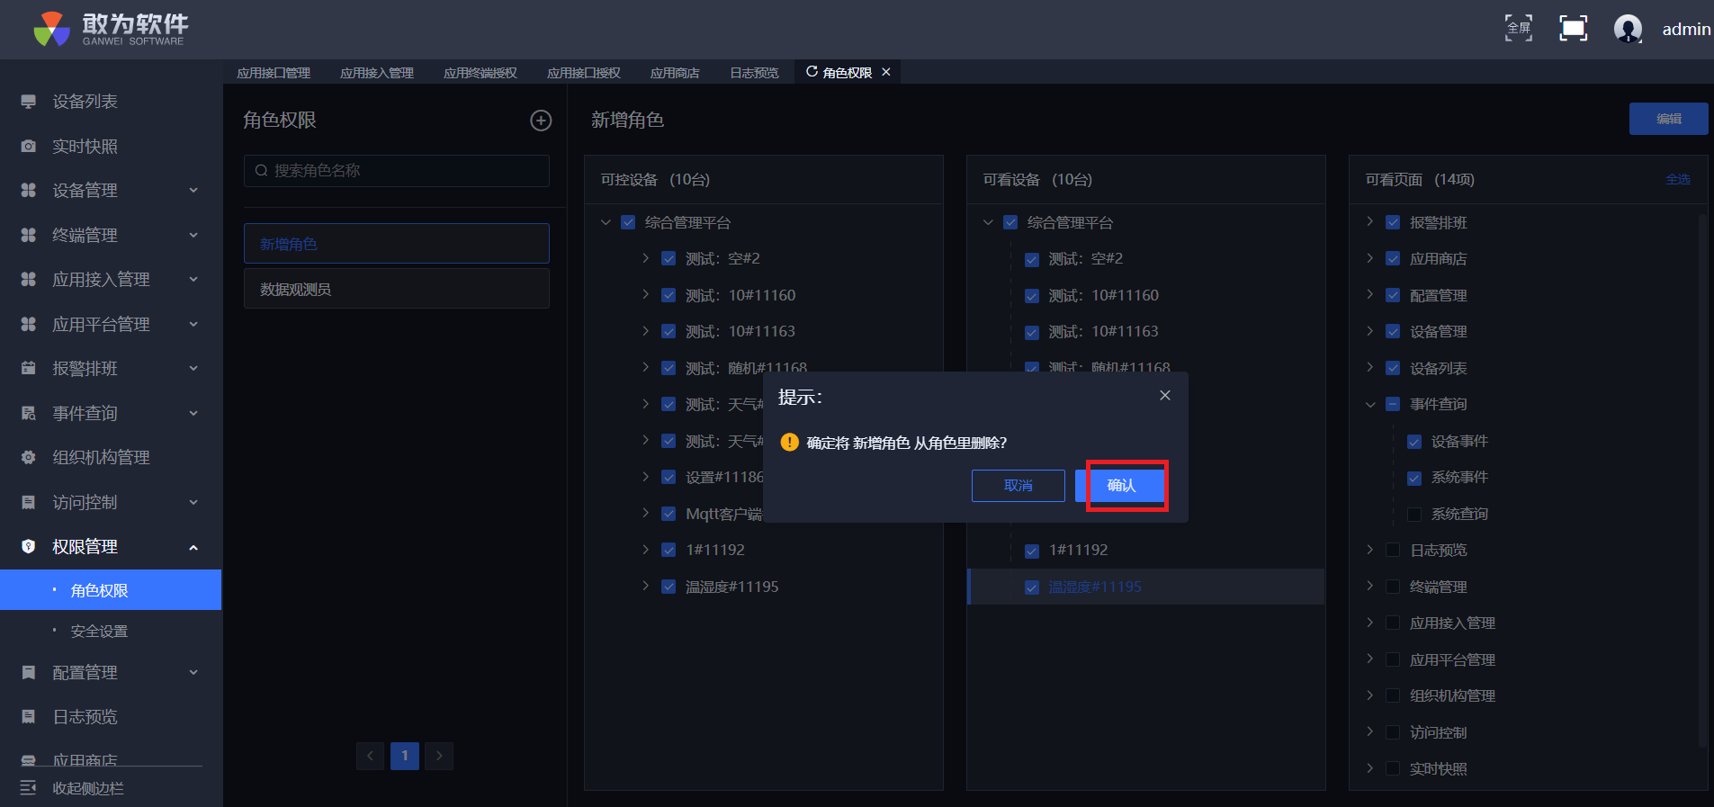Cancel deletion with 取消 button

click(1019, 486)
